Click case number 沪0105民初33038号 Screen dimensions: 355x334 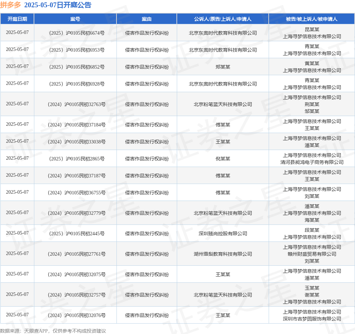pyautogui.click(x=77, y=142)
